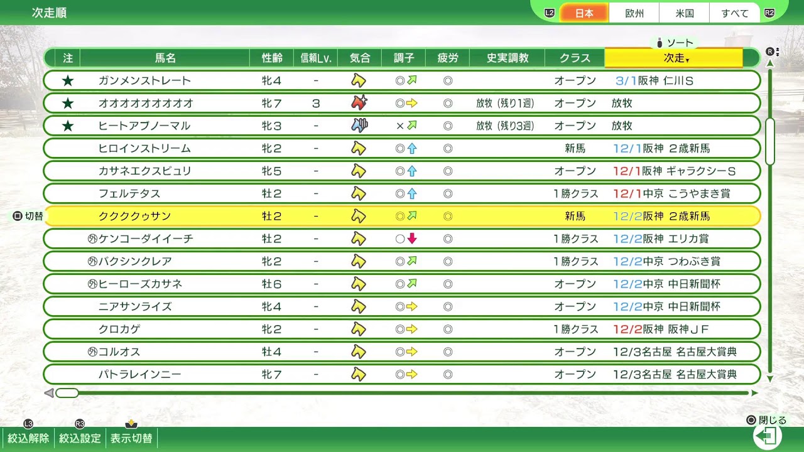Click the 3/1阪神 仁川S next race

[x=655, y=80]
